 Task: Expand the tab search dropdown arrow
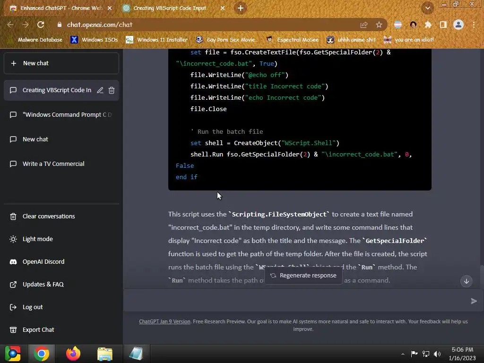click(x=428, y=9)
